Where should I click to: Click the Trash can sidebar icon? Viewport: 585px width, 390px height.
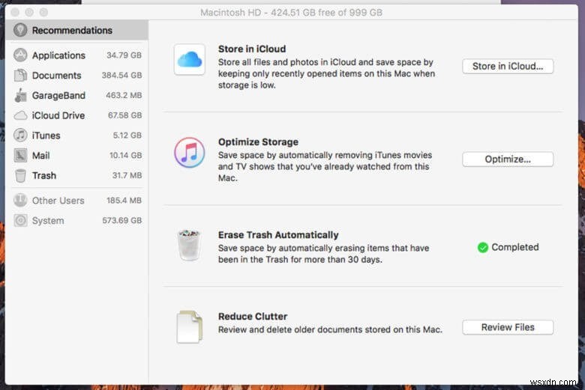[20, 175]
